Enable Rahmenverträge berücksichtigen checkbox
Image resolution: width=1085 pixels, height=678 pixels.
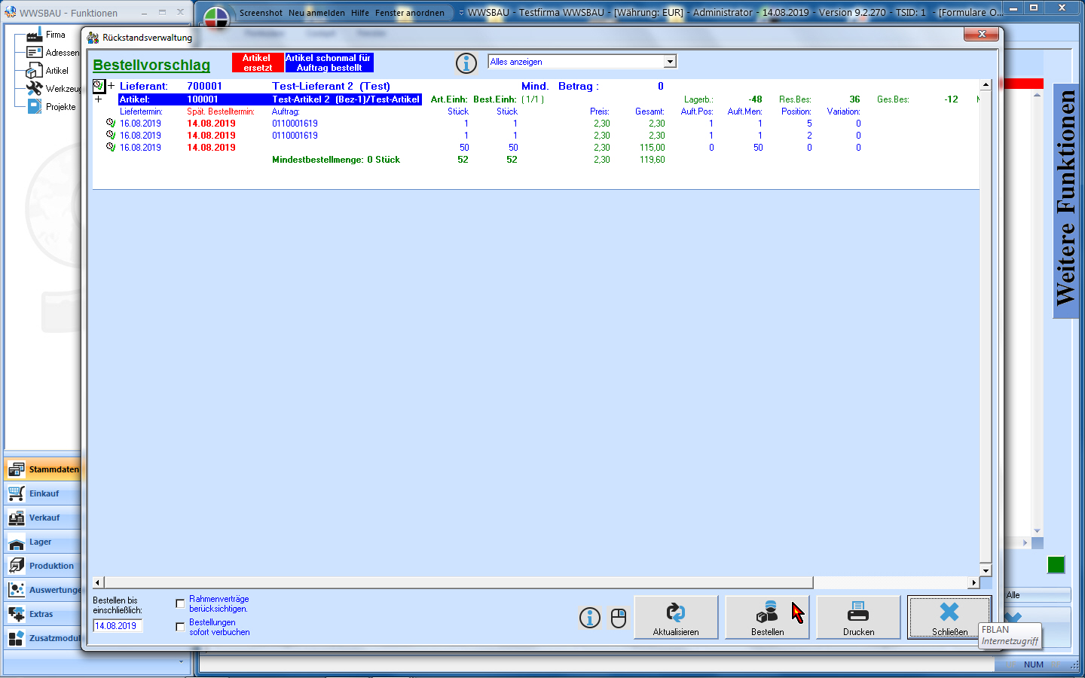180,603
